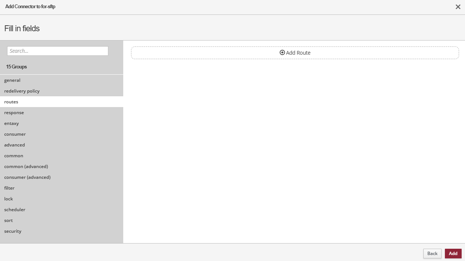This screenshot has height=261, width=465.
Task: Open the entaxy group
Action: click(x=12, y=123)
